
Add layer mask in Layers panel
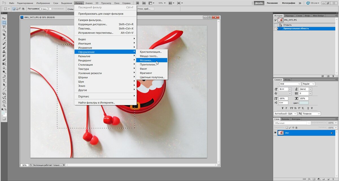click(x=314, y=179)
